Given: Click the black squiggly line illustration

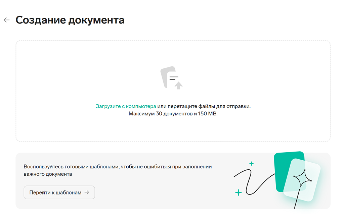Looking at the screenshot, I should 254,182.
